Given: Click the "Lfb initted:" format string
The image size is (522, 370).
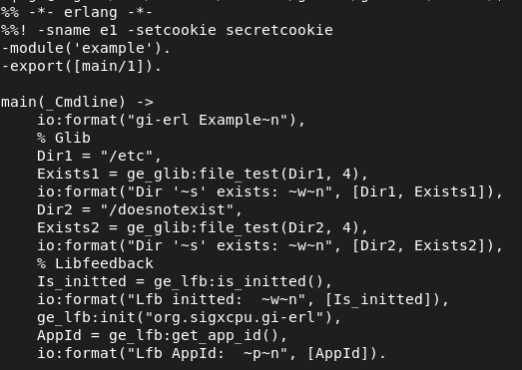Looking at the screenshot, I should point(217,300).
